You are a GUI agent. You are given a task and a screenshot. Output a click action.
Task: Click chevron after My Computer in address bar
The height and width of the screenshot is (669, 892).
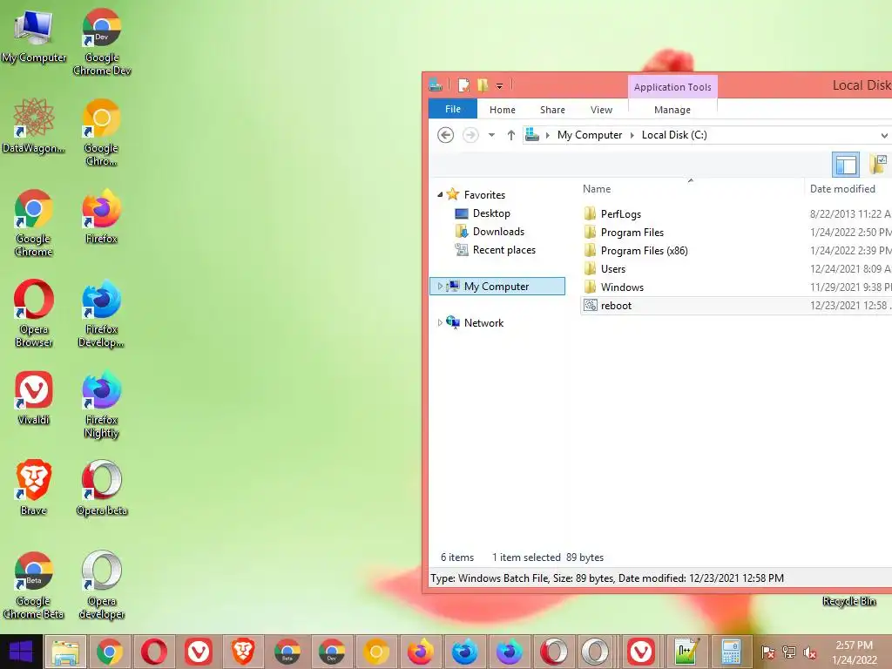[x=632, y=135]
